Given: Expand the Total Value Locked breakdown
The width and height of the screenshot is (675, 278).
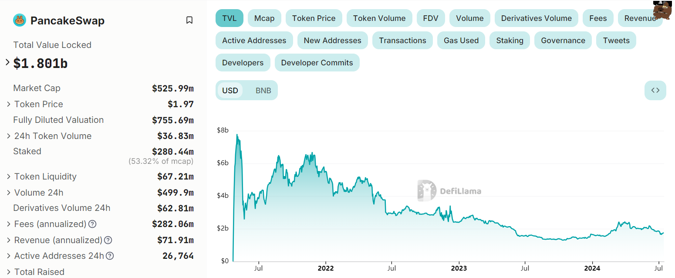Looking at the screenshot, I should point(7,62).
